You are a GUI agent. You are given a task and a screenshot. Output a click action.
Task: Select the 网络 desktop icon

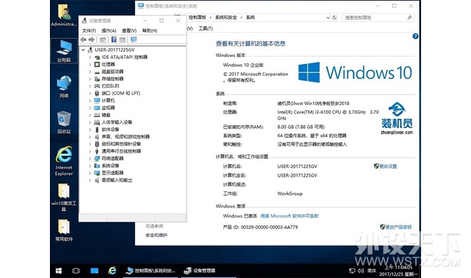(64, 87)
